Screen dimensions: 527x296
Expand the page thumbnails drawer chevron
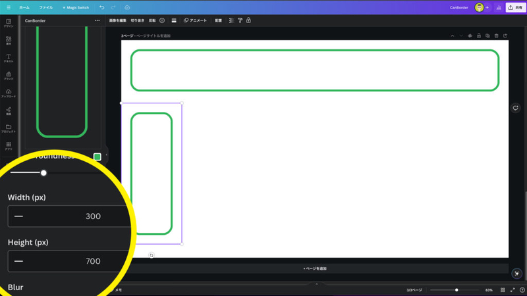pyautogui.click(x=316, y=284)
